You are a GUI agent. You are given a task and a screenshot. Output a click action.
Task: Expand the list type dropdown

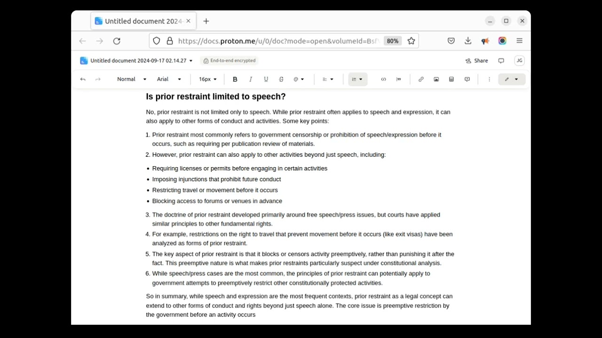point(357,79)
